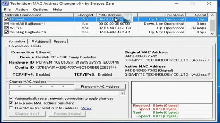Toggle the Yerel Ağ Bağlantısı* 6 checkbox
This screenshot has width=220, height=123.
6,32
